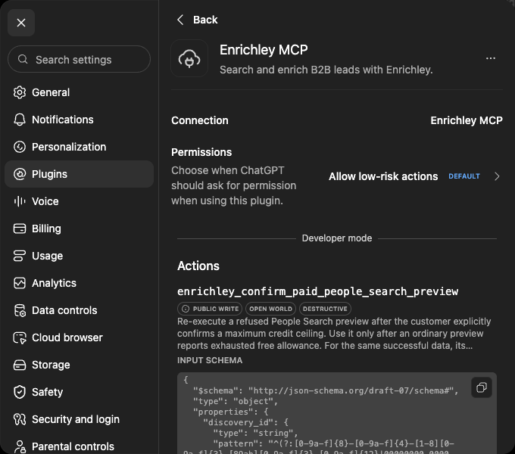Click the Actions heading

tap(198, 266)
